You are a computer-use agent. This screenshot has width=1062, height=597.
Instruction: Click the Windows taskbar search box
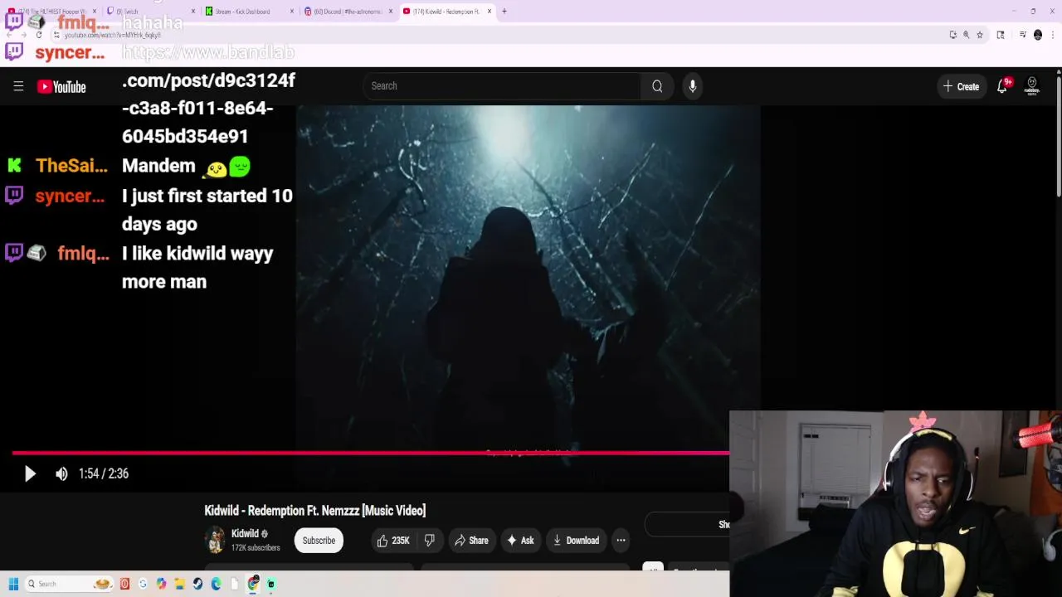pyautogui.click(x=68, y=584)
